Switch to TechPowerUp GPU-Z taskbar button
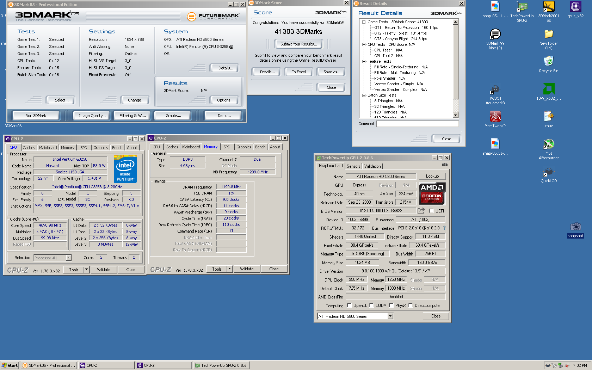Image resolution: width=592 pixels, height=370 pixels. coord(221,365)
